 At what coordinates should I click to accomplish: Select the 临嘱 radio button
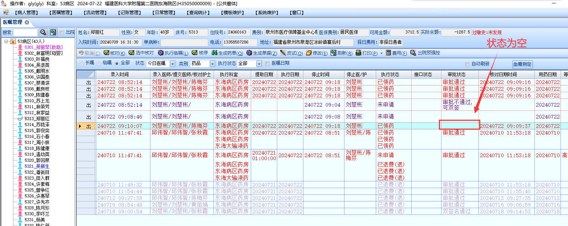tap(99, 63)
